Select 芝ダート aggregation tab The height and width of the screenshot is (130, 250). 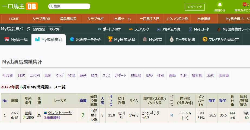pos(120,75)
